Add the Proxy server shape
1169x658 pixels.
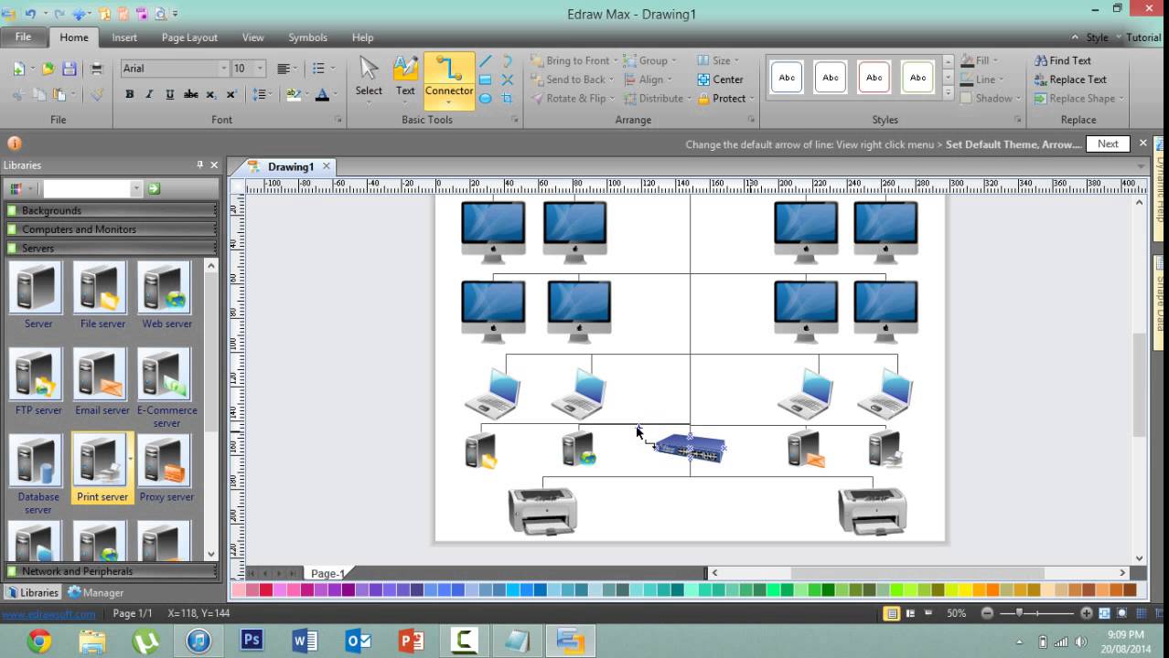(x=166, y=468)
